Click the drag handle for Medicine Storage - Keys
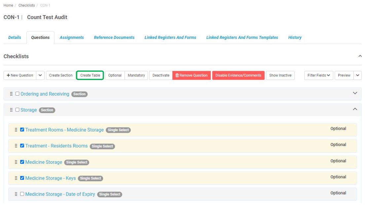 16,178
